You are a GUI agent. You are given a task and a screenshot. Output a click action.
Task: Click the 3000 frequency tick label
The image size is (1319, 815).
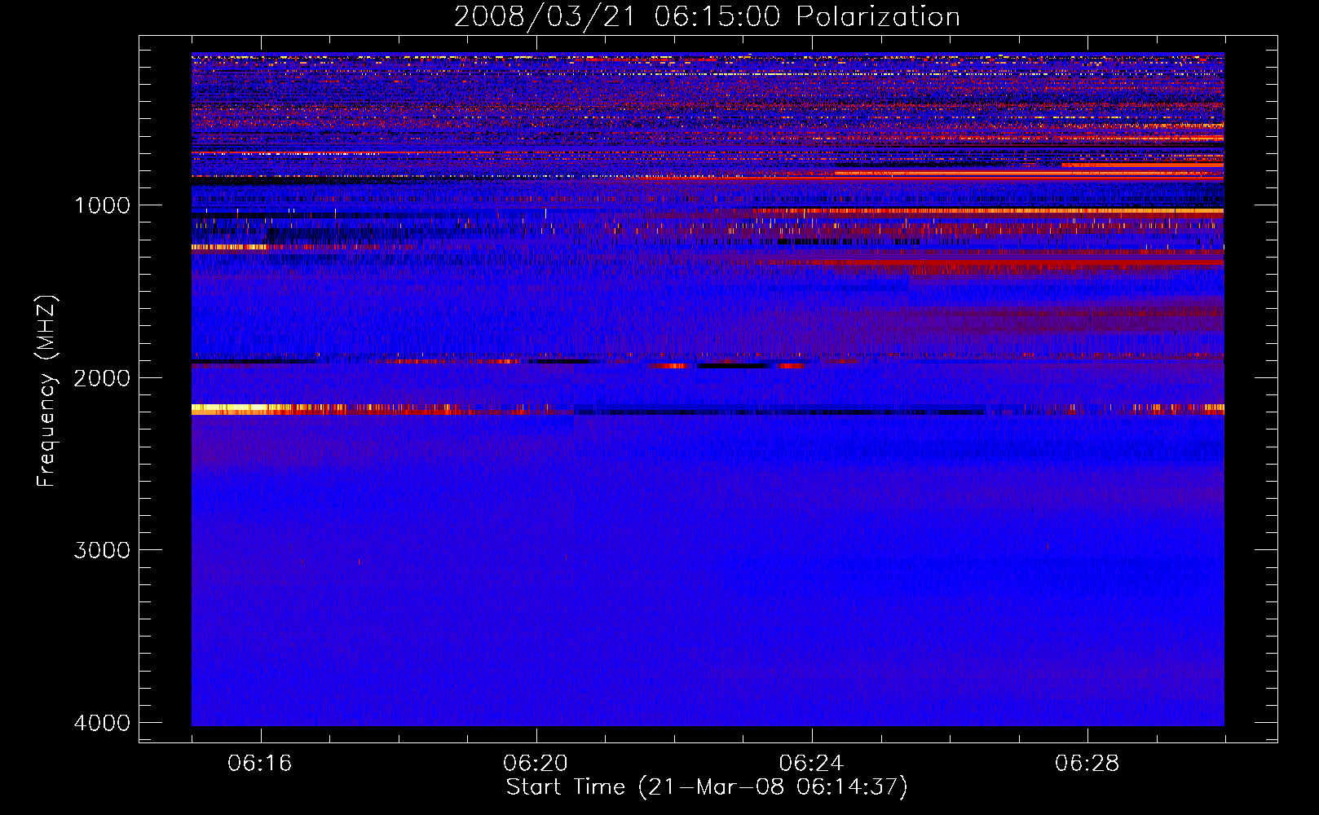(x=102, y=550)
